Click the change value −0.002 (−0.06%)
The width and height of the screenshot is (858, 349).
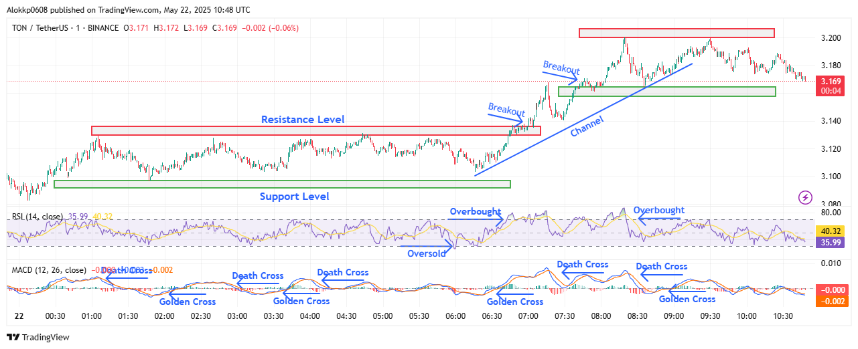tap(271, 28)
